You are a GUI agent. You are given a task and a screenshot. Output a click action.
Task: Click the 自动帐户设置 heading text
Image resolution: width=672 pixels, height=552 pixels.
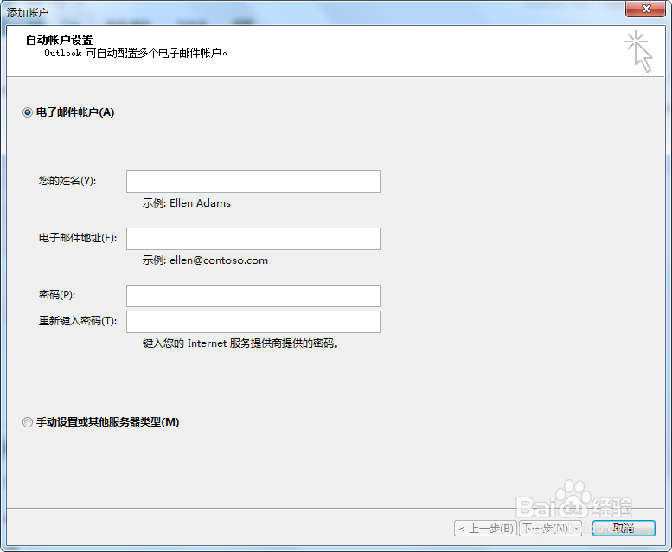tap(59, 40)
